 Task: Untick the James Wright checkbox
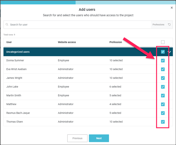point(163,78)
